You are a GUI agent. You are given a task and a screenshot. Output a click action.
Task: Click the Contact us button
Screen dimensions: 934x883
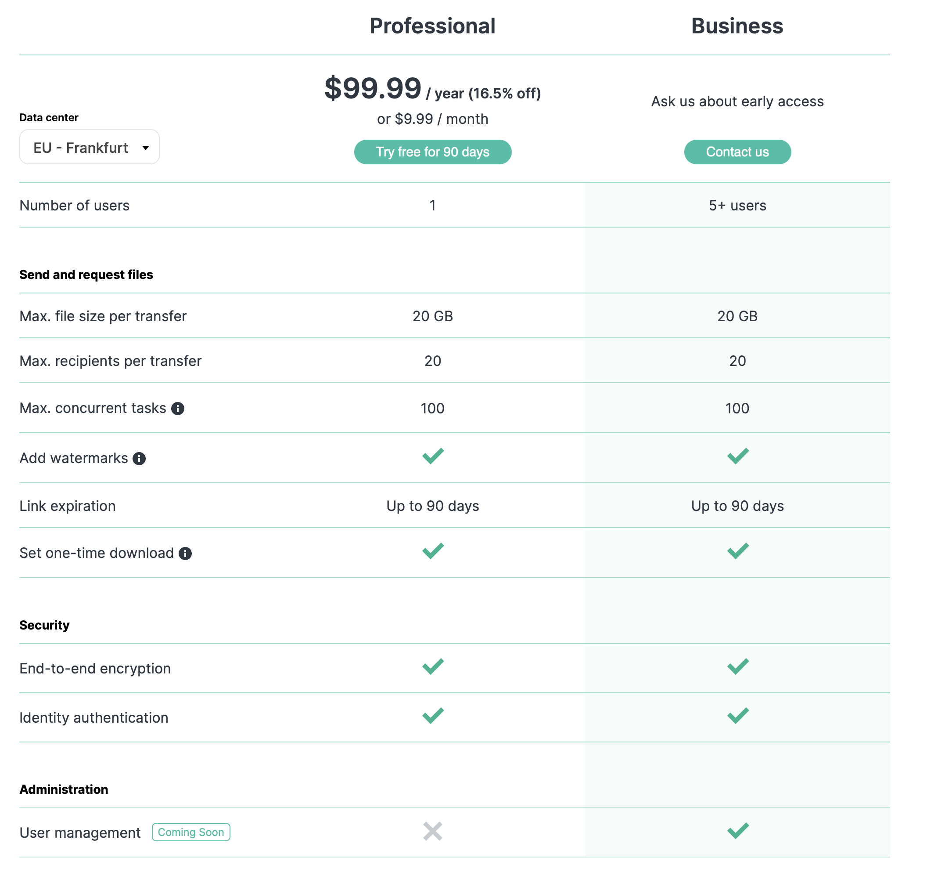point(737,152)
